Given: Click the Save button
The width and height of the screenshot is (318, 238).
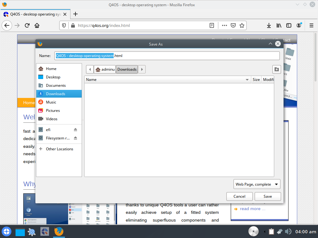Looking at the screenshot, I should click(x=268, y=196).
